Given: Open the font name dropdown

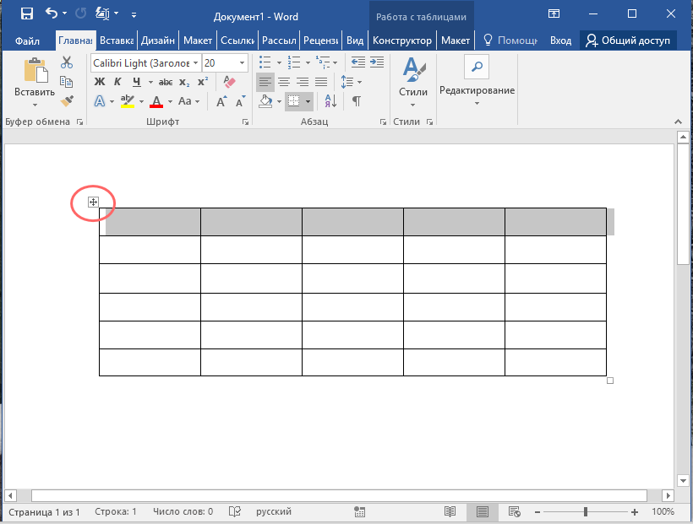Looking at the screenshot, I should click(196, 63).
